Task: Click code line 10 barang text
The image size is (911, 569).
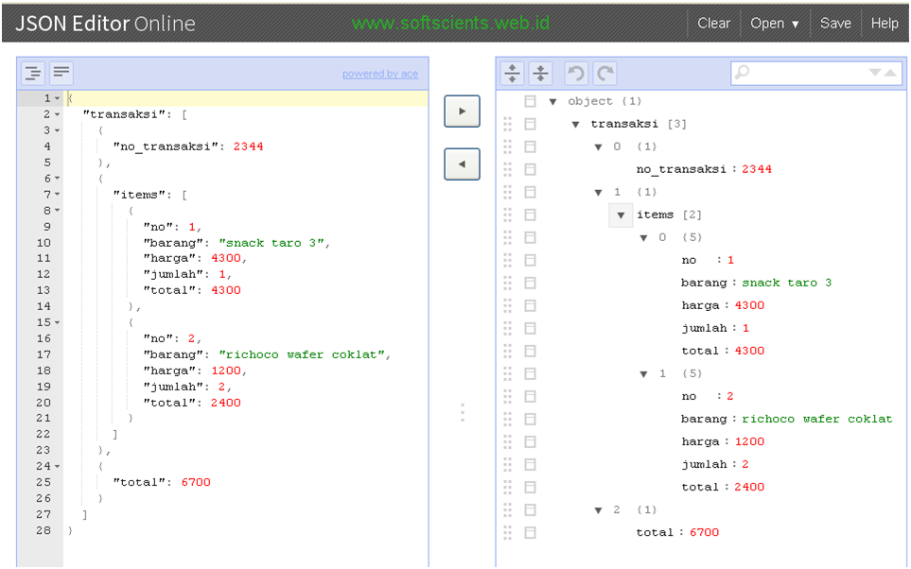Action: pos(237,243)
